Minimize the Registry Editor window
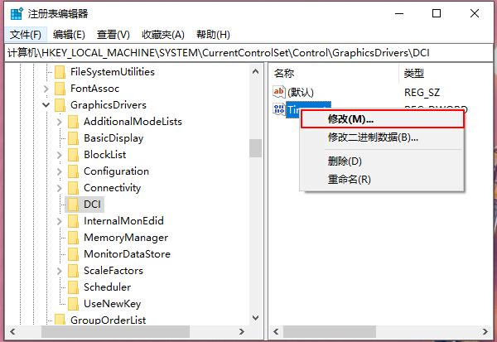This screenshot has height=342, width=497. click(x=399, y=13)
